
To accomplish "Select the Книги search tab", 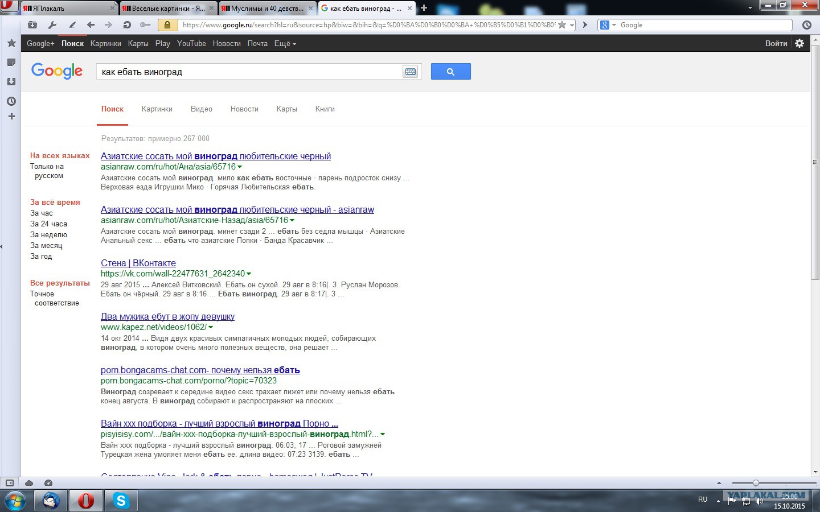I will tap(325, 109).
